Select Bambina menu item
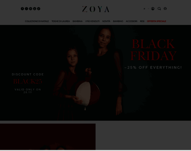This screenshot has height=151, width=191. 77,21
